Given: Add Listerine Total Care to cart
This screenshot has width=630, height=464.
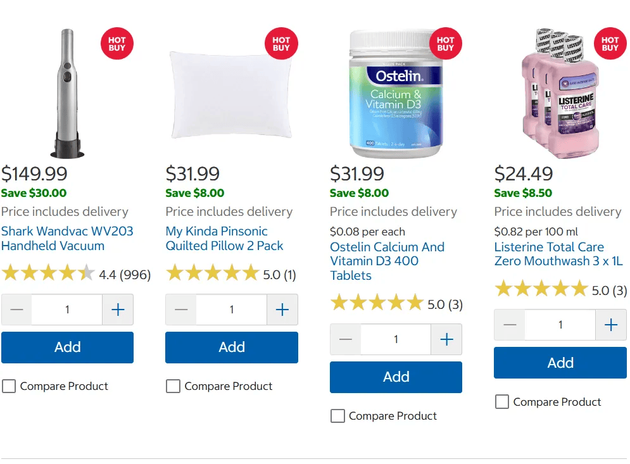Looking at the screenshot, I should (x=560, y=363).
